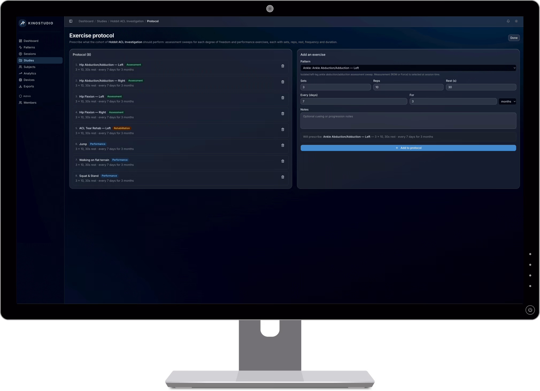
Task: Click the Every (days) input field
Action: pyautogui.click(x=354, y=101)
